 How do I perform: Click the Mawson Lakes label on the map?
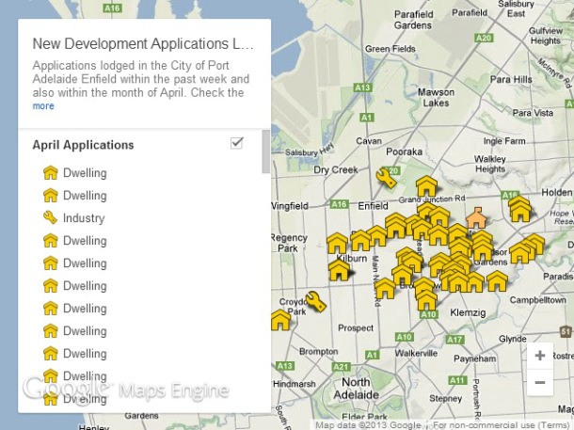click(436, 98)
